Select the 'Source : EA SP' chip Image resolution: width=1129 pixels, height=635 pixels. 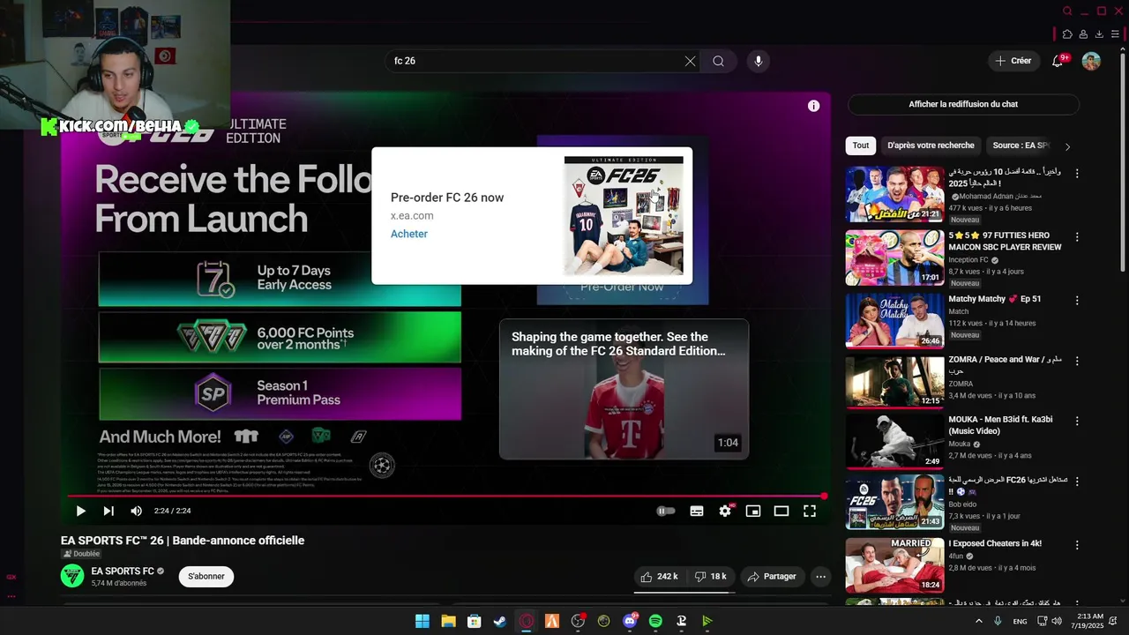tap(1021, 146)
